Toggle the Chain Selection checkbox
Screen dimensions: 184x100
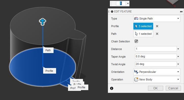[x=136, y=41]
